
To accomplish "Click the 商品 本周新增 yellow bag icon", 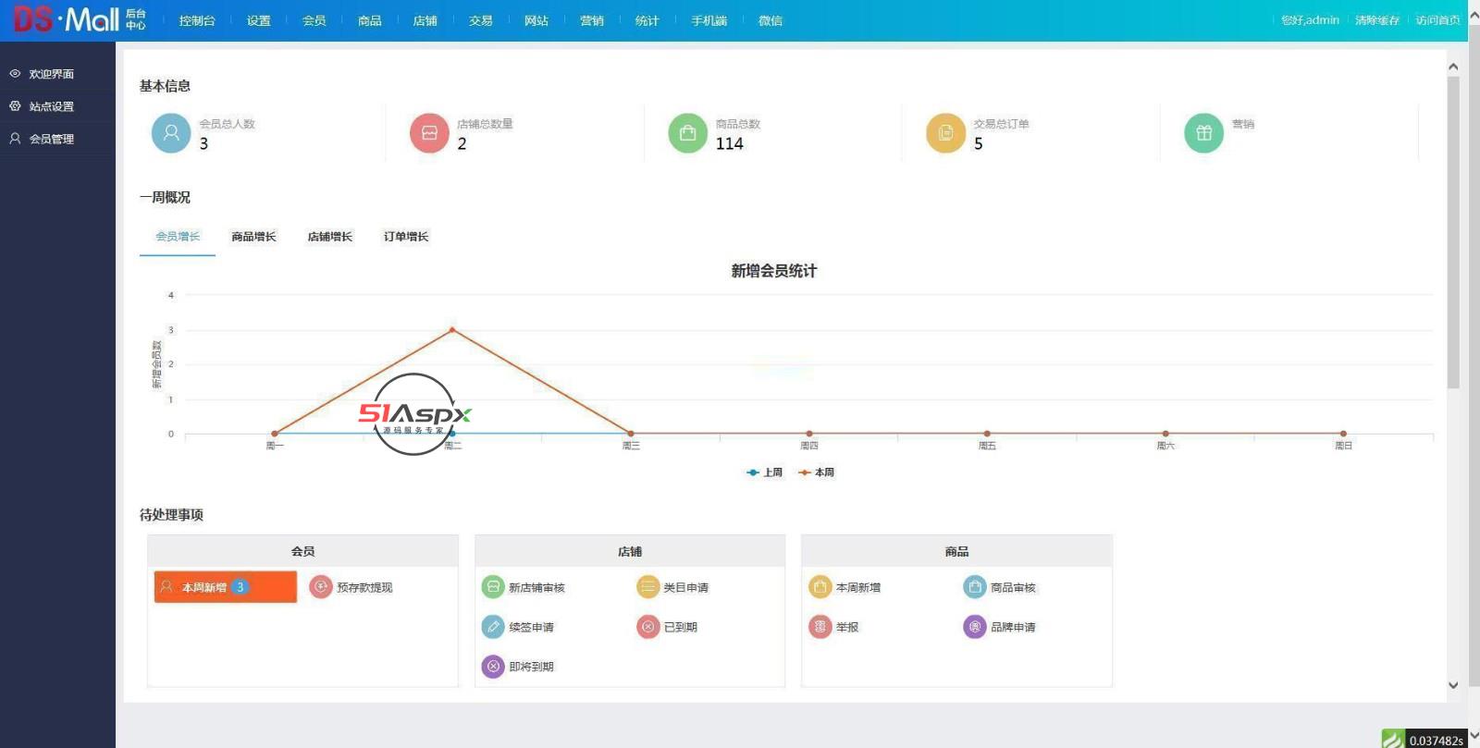I will point(820,586).
